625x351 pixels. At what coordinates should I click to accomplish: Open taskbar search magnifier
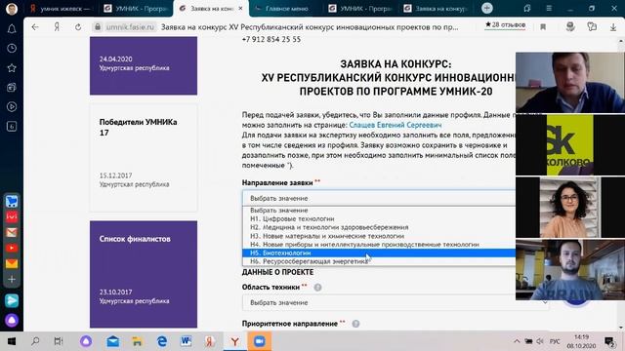point(35,341)
